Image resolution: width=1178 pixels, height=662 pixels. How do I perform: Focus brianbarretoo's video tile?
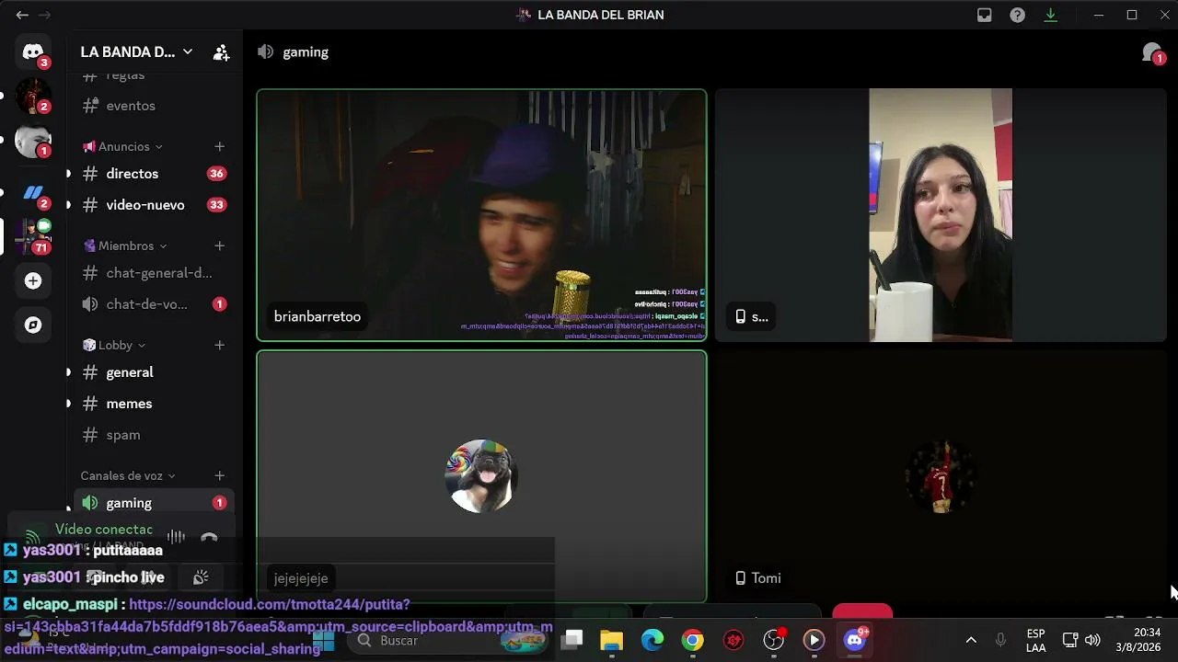(x=481, y=215)
